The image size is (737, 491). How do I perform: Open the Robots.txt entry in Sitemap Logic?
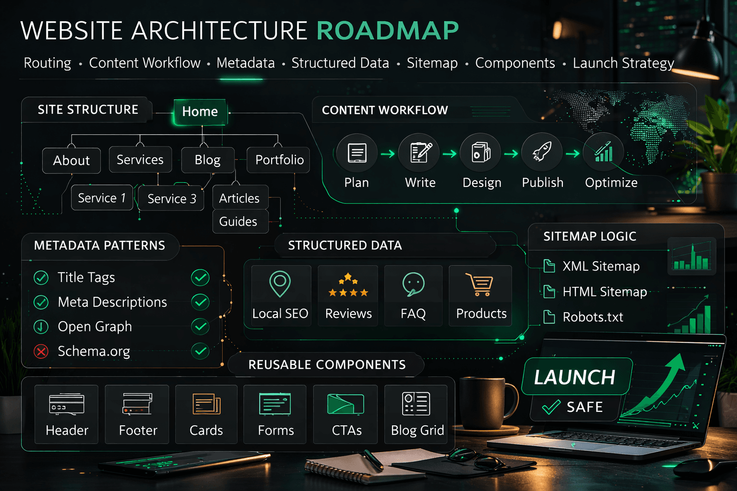593,317
